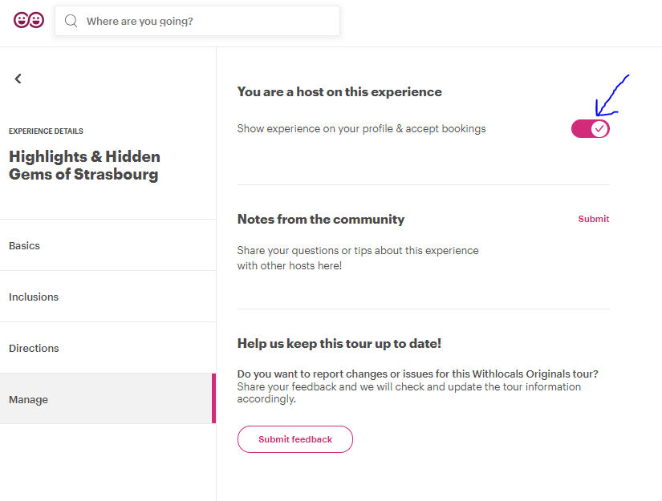This screenshot has height=501, width=662.
Task: Click the checkmark knob on the booking toggle
Action: (x=599, y=128)
